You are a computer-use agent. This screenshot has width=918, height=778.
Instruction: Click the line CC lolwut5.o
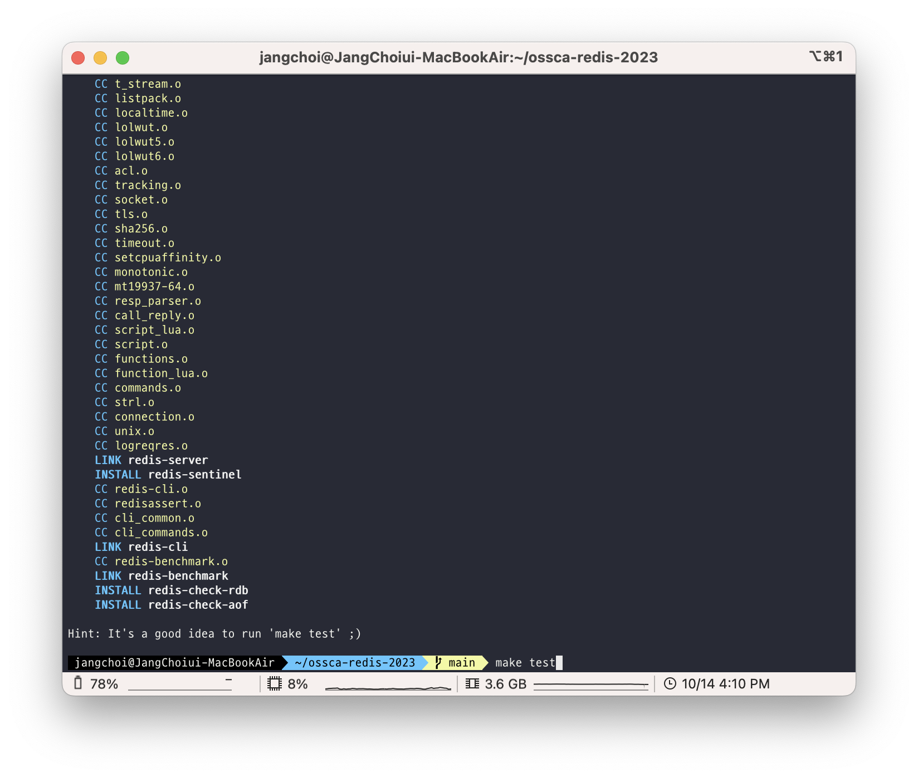click(135, 141)
